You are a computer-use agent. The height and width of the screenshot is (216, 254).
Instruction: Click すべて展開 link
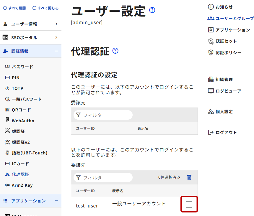coord(14,8)
